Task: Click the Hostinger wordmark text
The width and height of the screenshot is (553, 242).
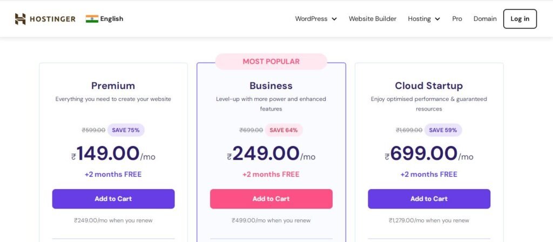Action: click(x=52, y=19)
